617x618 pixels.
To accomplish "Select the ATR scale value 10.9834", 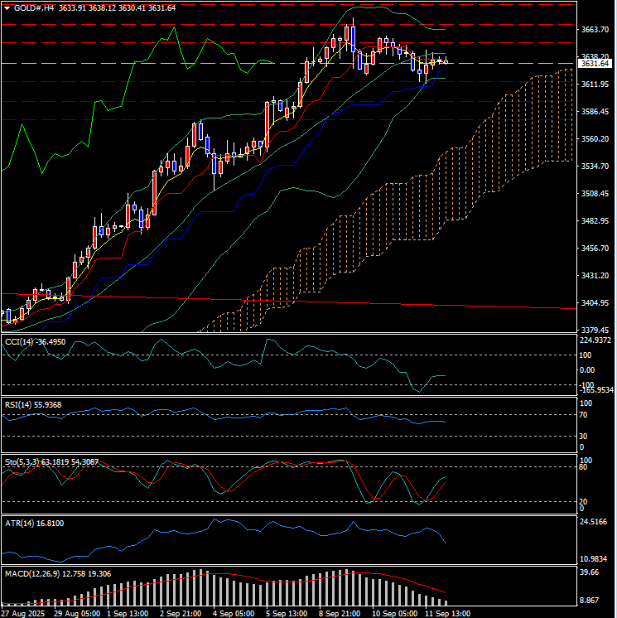I will point(594,559).
